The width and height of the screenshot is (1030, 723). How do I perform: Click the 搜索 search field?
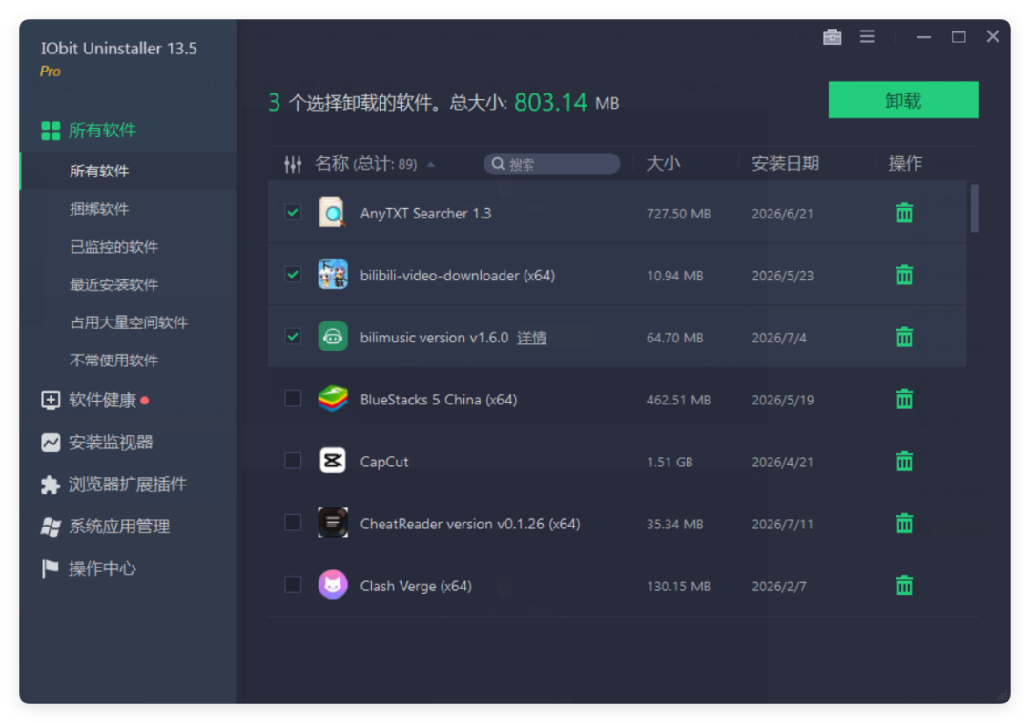(552, 164)
